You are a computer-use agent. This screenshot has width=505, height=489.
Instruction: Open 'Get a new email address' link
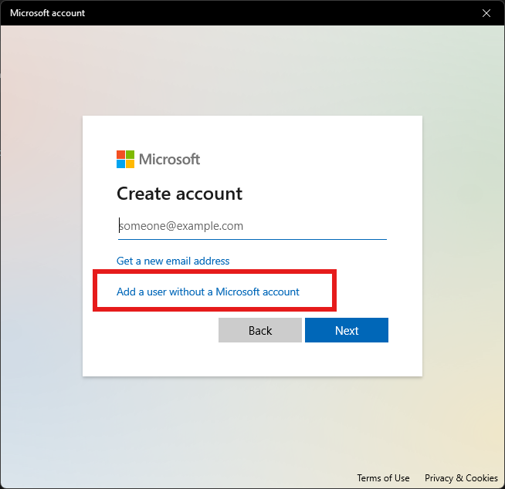click(x=173, y=261)
